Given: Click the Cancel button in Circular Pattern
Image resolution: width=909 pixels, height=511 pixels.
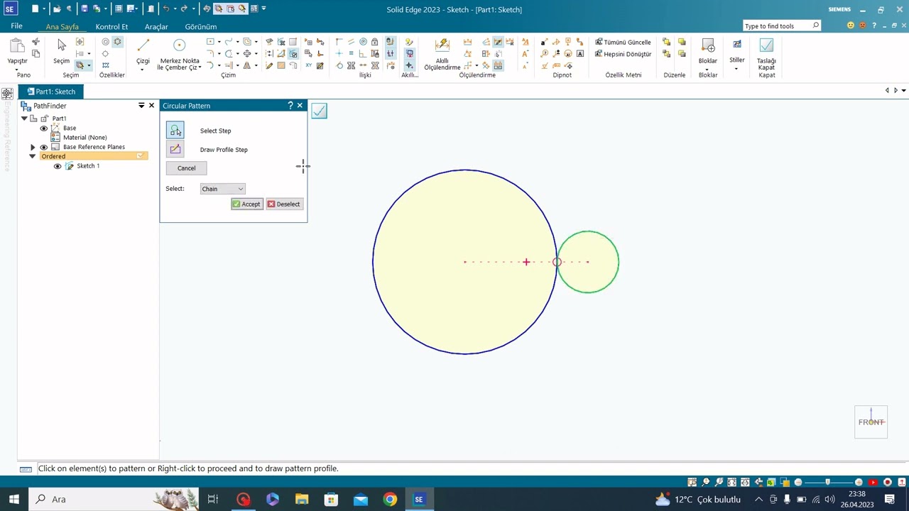Looking at the screenshot, I should tap(186, 168).
